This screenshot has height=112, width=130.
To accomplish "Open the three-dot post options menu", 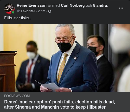I will pyautogui.click(x=121, y=8).
